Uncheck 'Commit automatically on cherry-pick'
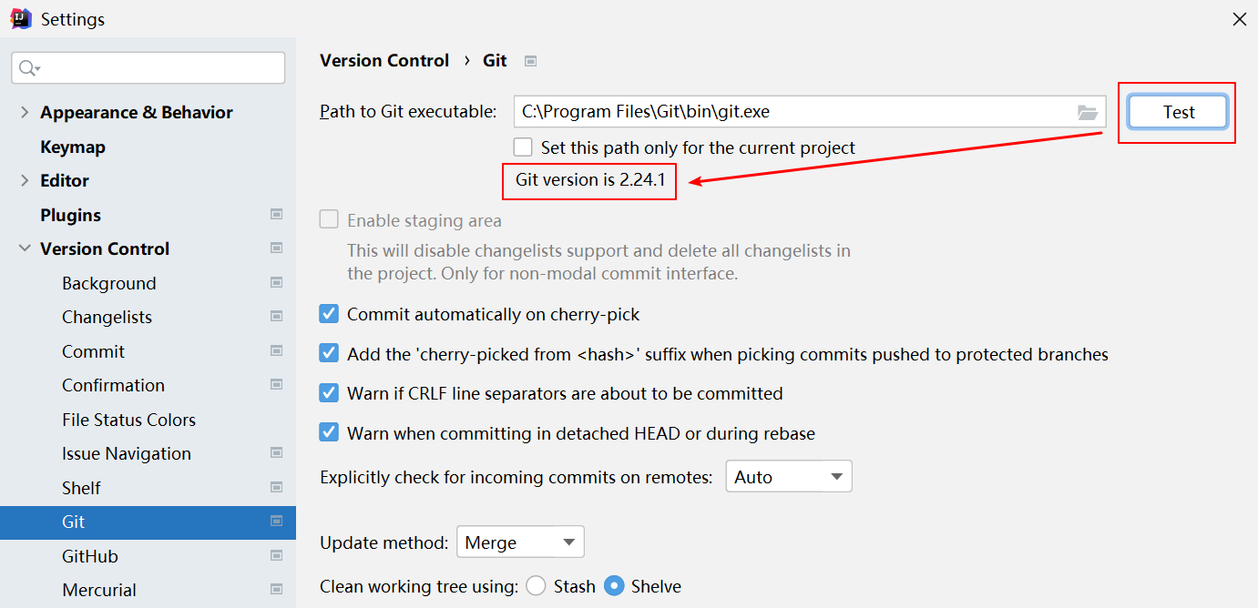 click(329, 315)
